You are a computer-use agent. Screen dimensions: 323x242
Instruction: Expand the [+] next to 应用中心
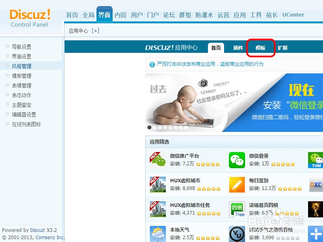[96, 31]
